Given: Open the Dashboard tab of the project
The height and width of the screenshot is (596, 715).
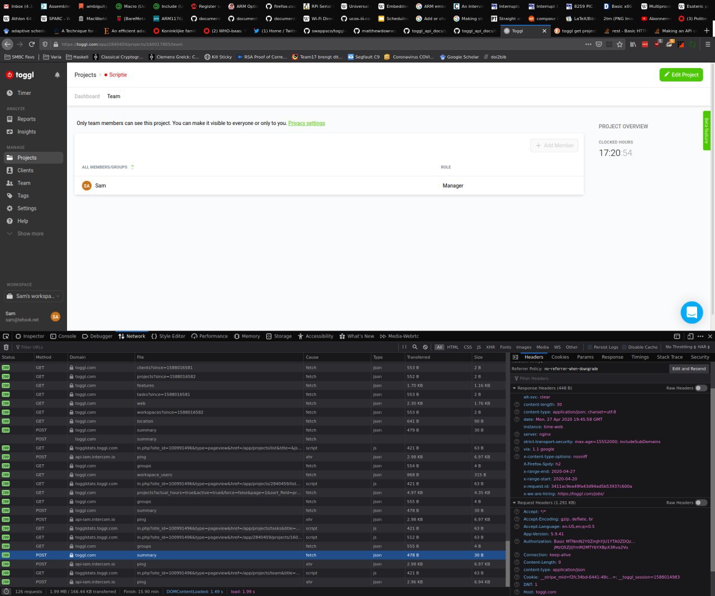Looking at the screenshot, I should [x=87, y=97].
